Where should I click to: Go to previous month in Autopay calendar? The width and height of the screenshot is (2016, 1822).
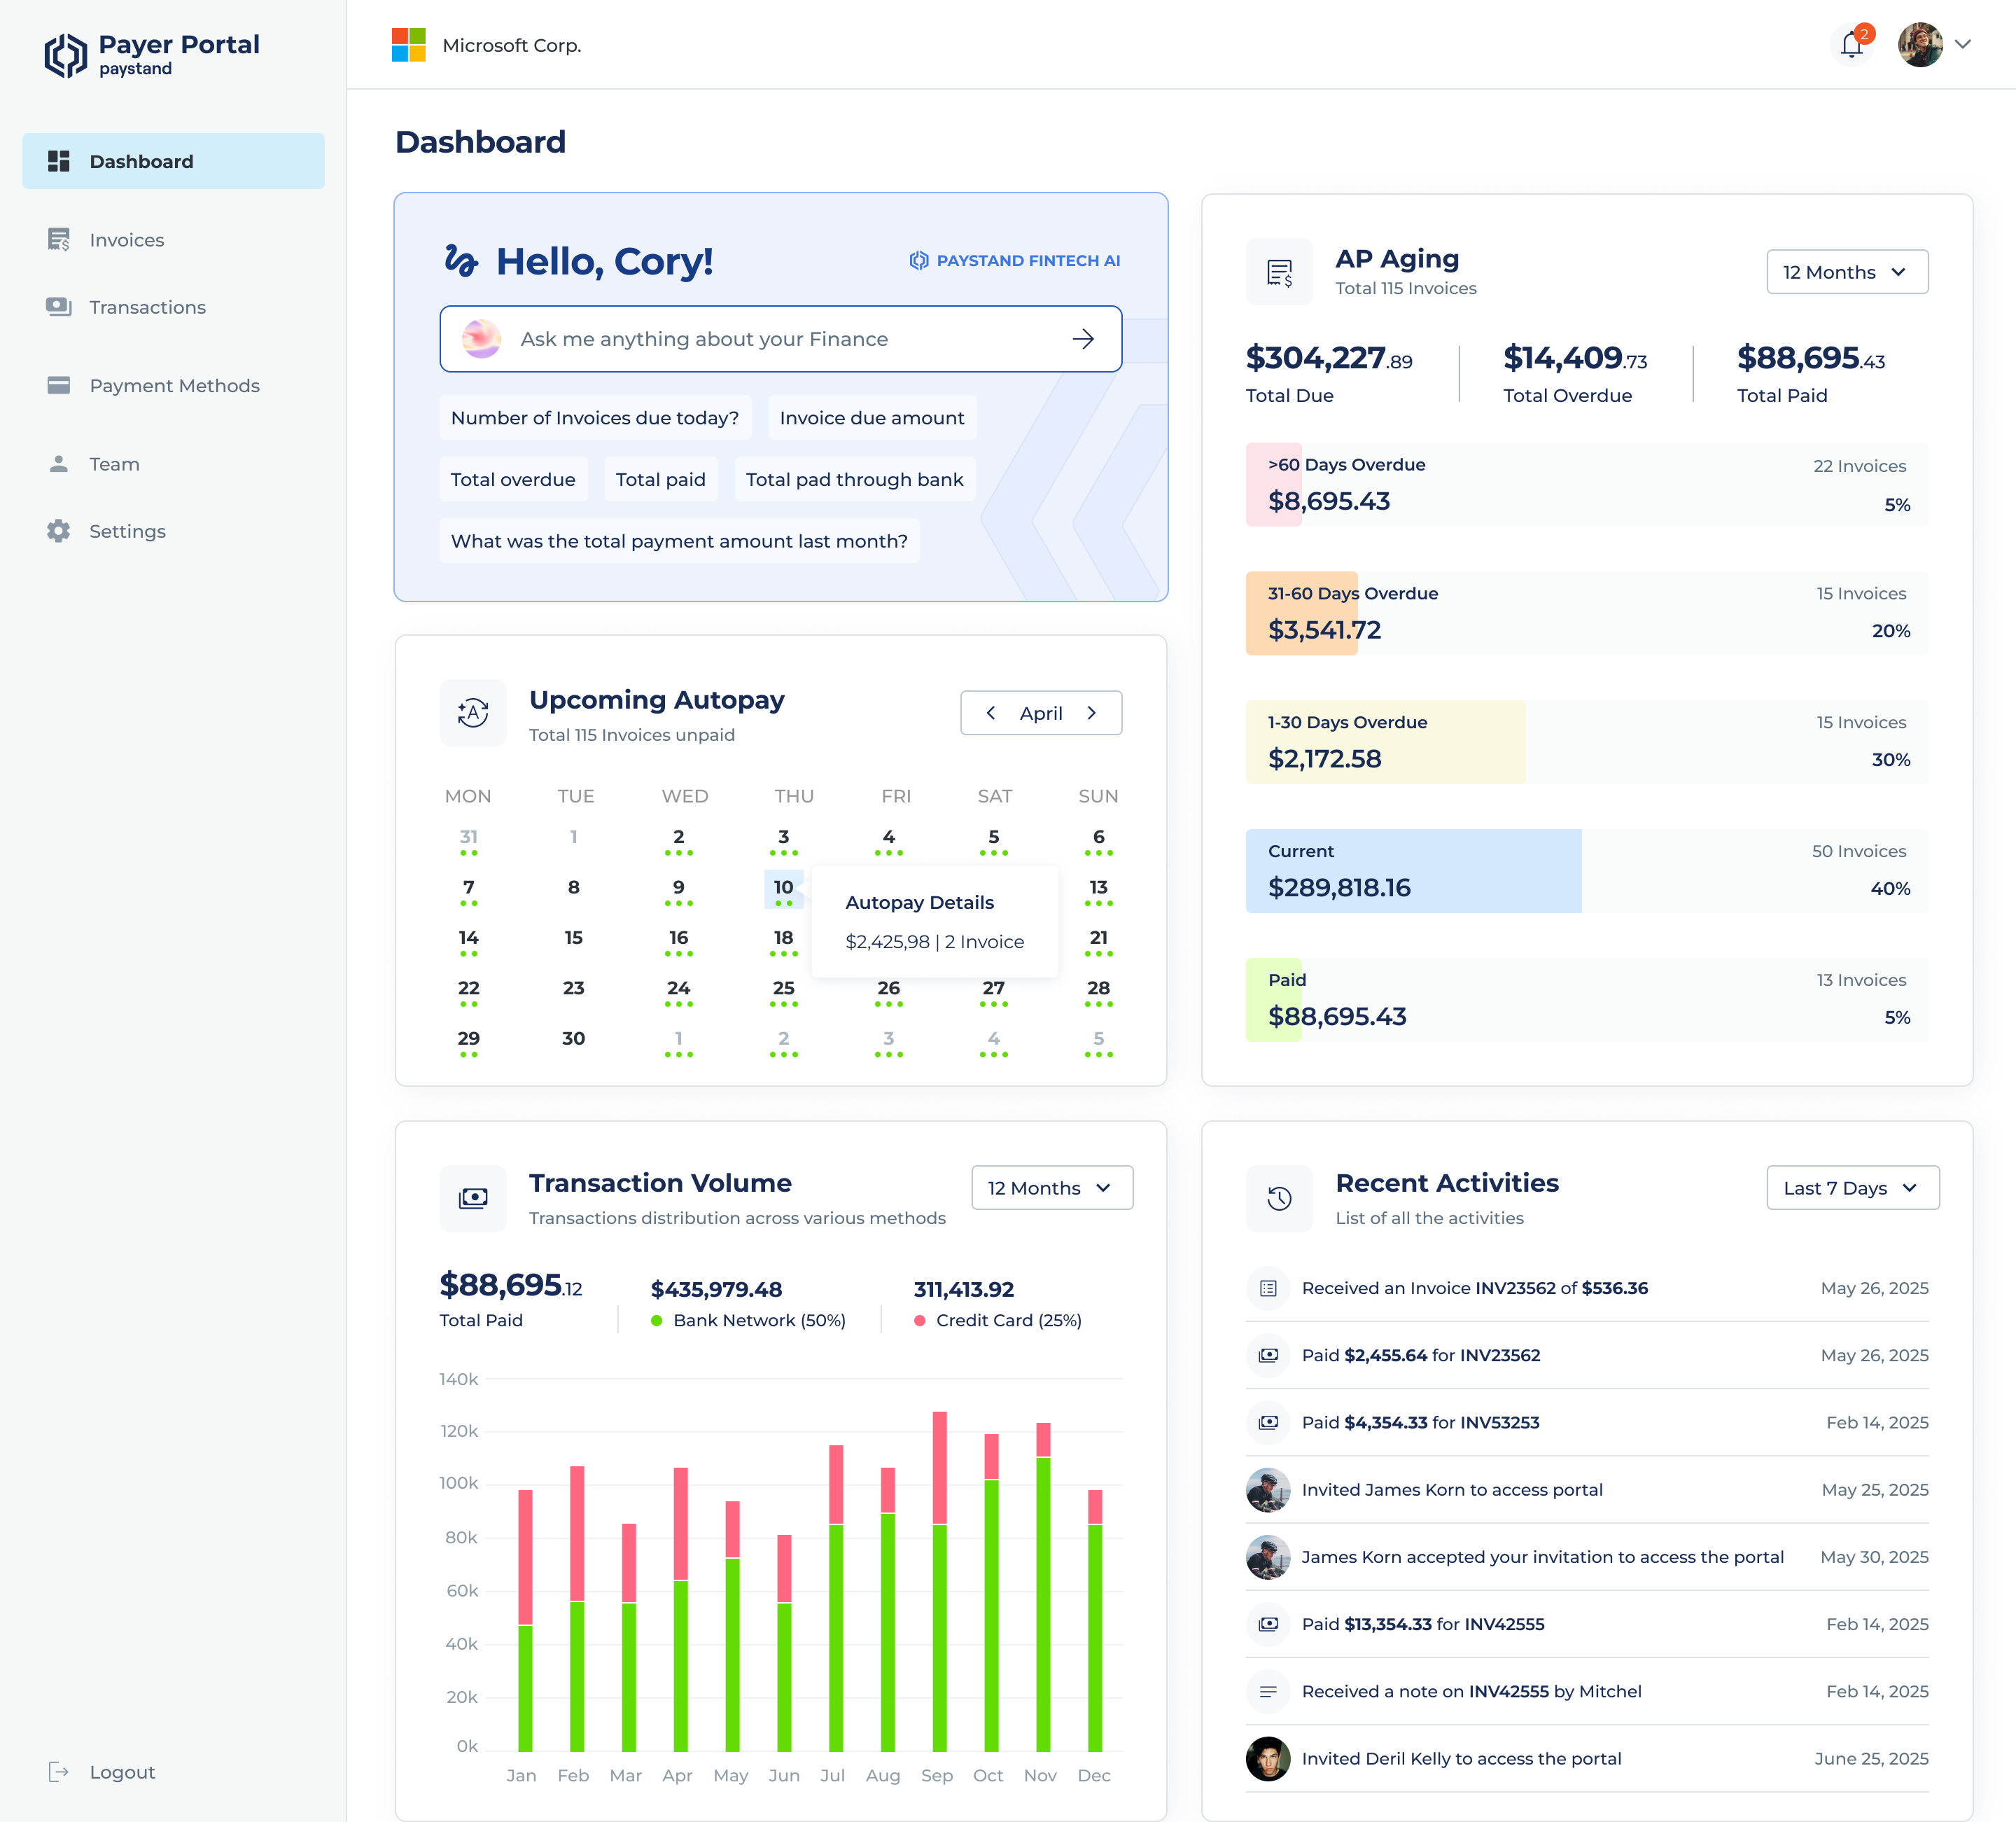coord(990,714)
